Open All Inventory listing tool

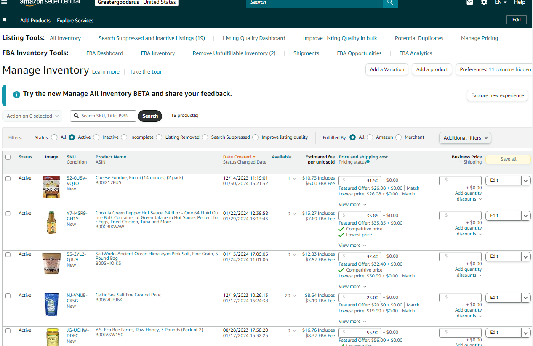click(x=65, y=38)
